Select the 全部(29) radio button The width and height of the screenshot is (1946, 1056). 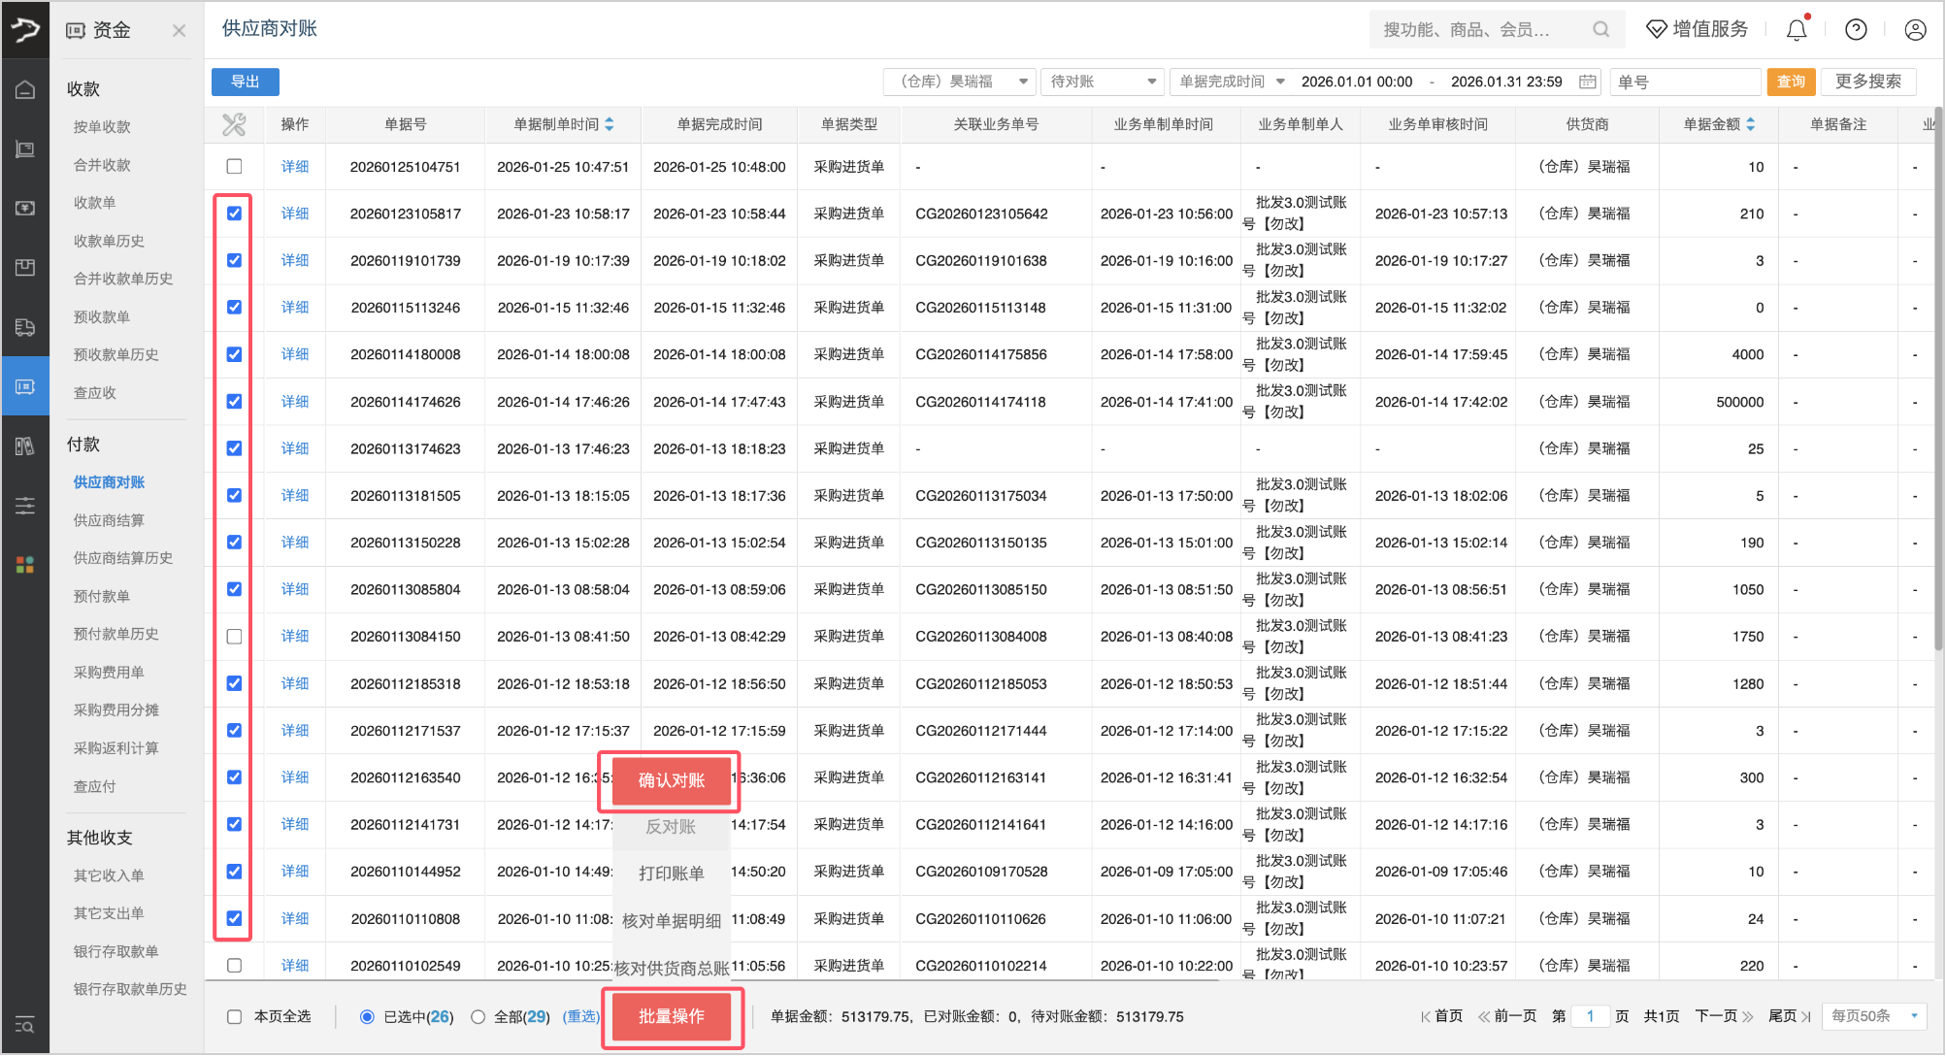[x=478, y=1016]
